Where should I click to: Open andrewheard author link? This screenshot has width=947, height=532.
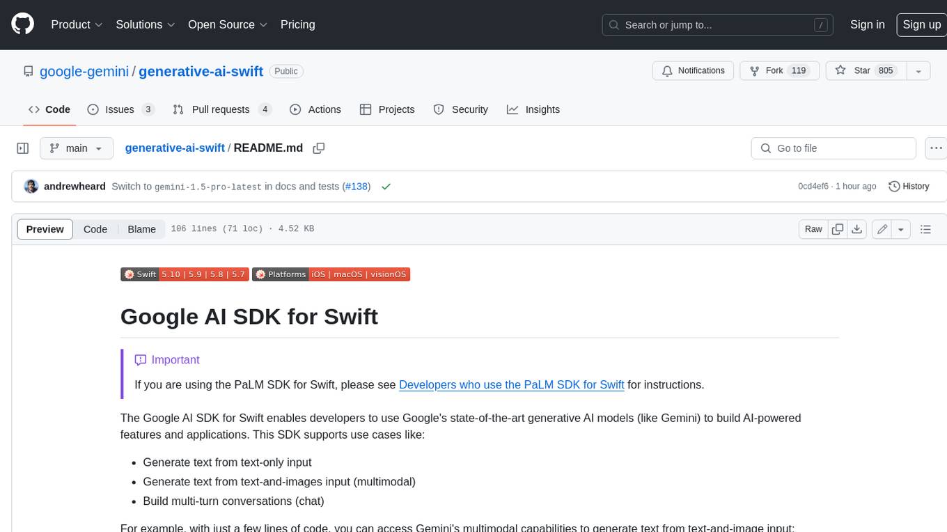click(x=75, y=187)
